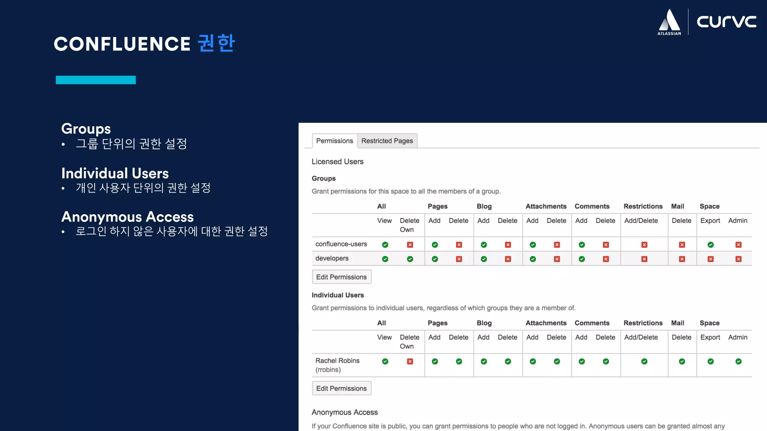Click developers Space Admin cross icon
Screen dimensions: 767x431
click(x=739, y=259)
